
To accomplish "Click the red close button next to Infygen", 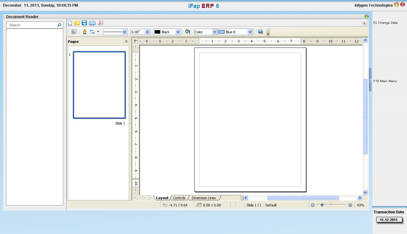I will 402,5.
